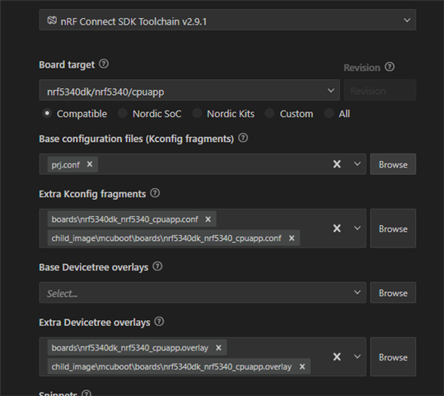The image size is (444, 396).
Task: Remove child_image mcuboot cpuapp.overlay tag
Action: (302, 366)
